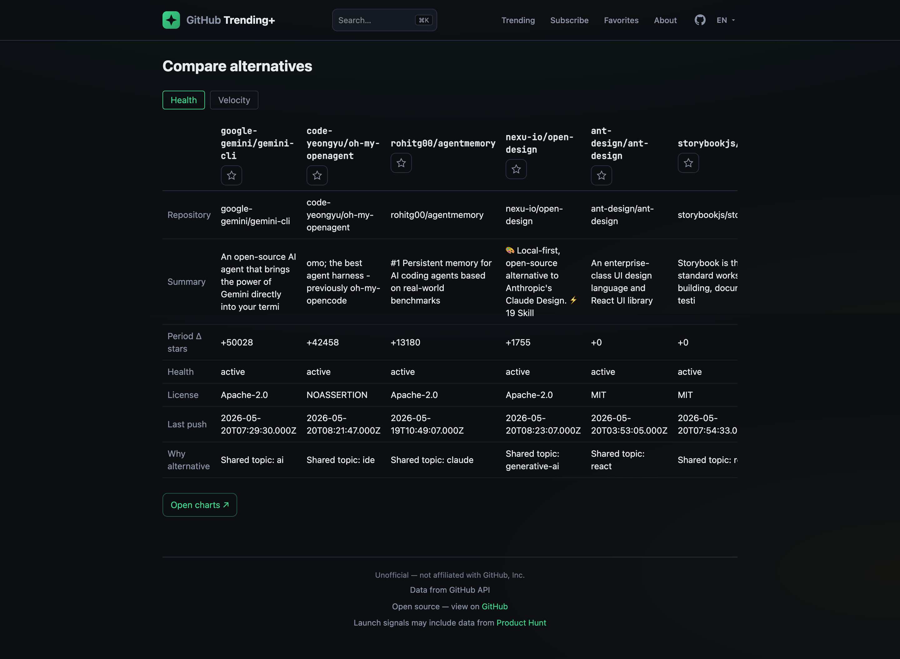
Task: Switch to the Velocity tab
Action: point(234,100)
